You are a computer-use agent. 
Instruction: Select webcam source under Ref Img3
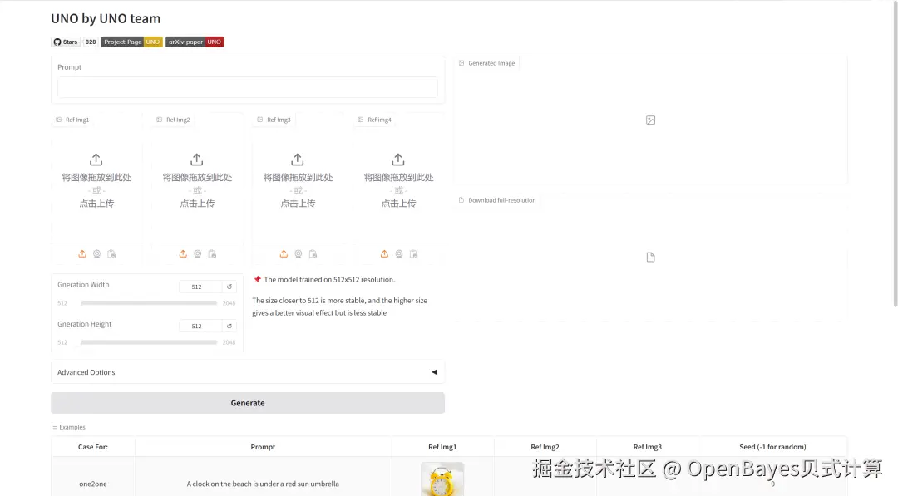tap(299, 253)
